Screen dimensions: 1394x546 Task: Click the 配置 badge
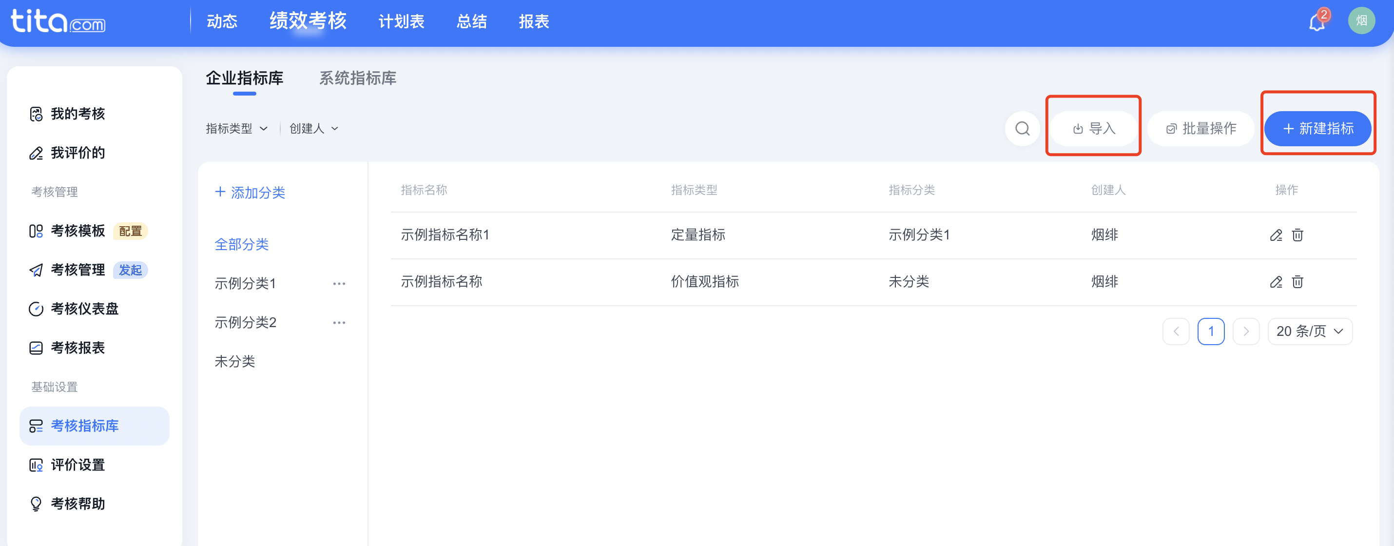pos(130,231)
